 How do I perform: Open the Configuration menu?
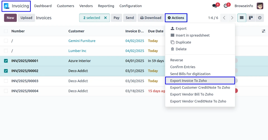[130, 6]
